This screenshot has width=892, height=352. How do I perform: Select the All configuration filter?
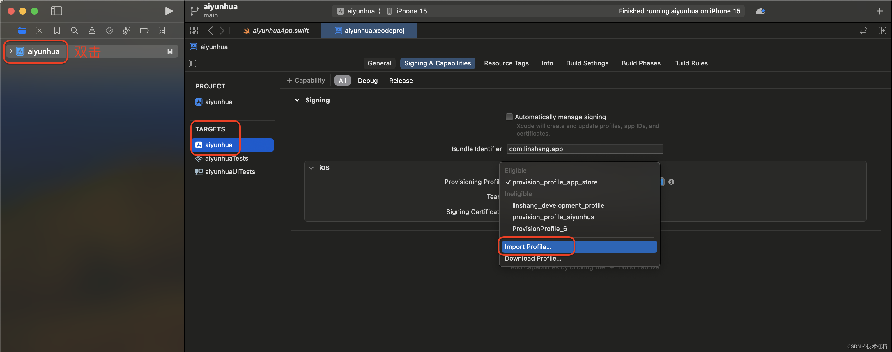(x=342, y=81)
